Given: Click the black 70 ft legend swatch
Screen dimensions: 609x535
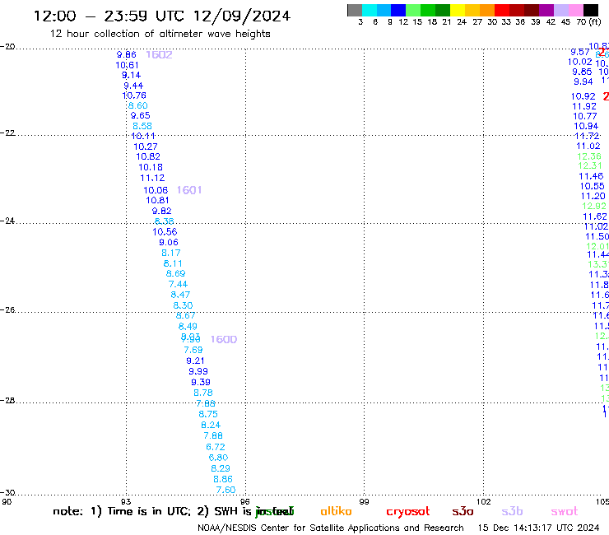Looking at the screenshot, I should (x=591, y=10).
